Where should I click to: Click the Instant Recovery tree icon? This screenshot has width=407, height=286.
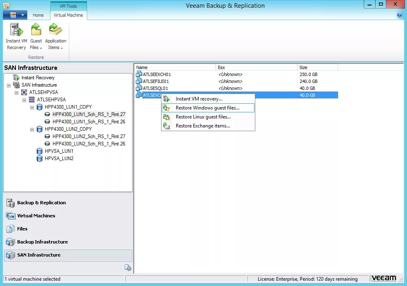coord(16,78)
